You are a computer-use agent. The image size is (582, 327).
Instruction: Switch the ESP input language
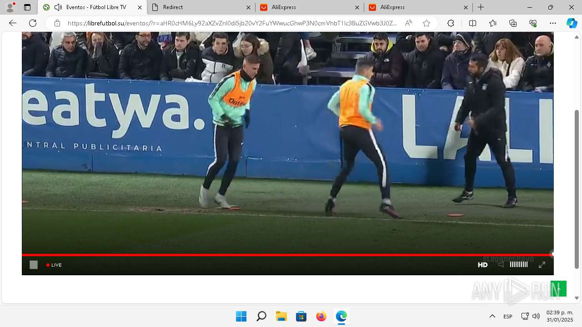coord(508,317)
